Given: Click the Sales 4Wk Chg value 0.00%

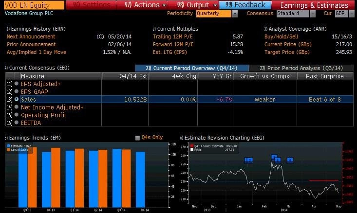Looking at the screenshot, I should (x=188, y=100).
